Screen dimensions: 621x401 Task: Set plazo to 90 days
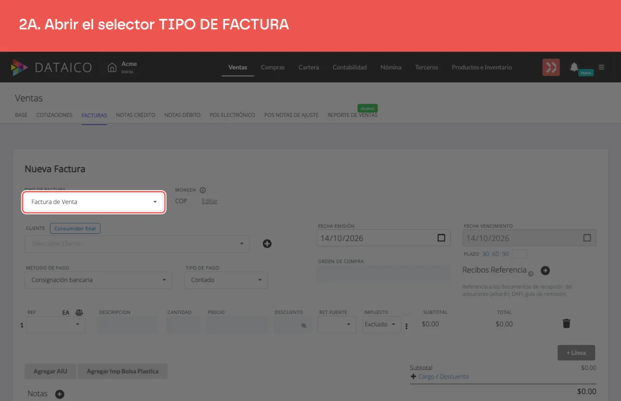[x=506, y=254]
